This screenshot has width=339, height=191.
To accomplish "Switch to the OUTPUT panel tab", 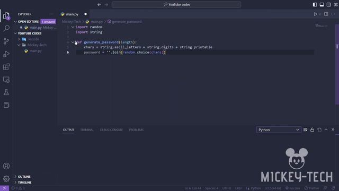I will (68, 129).
